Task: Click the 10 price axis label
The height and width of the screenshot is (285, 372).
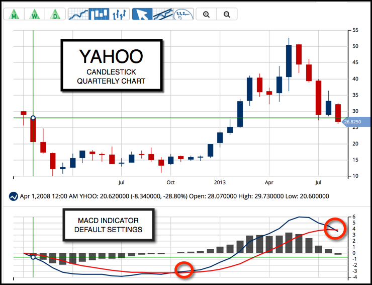Action: (x=355, y=176)
